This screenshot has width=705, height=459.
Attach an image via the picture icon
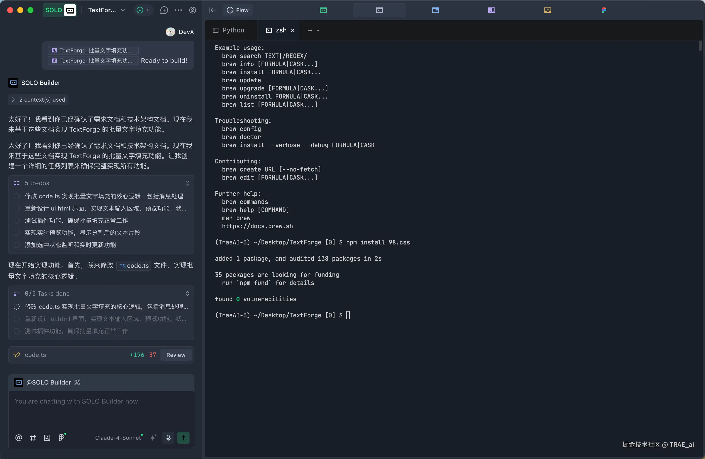[47, 438]
